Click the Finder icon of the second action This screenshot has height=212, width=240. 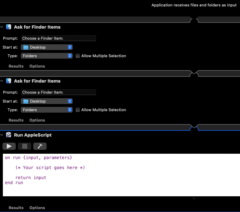(x=9, y=81)
